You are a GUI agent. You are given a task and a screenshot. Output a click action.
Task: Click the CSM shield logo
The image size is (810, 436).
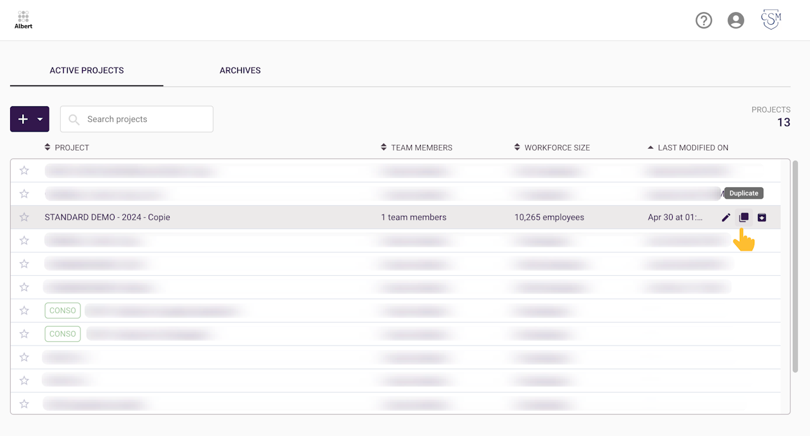pos(771,20)
